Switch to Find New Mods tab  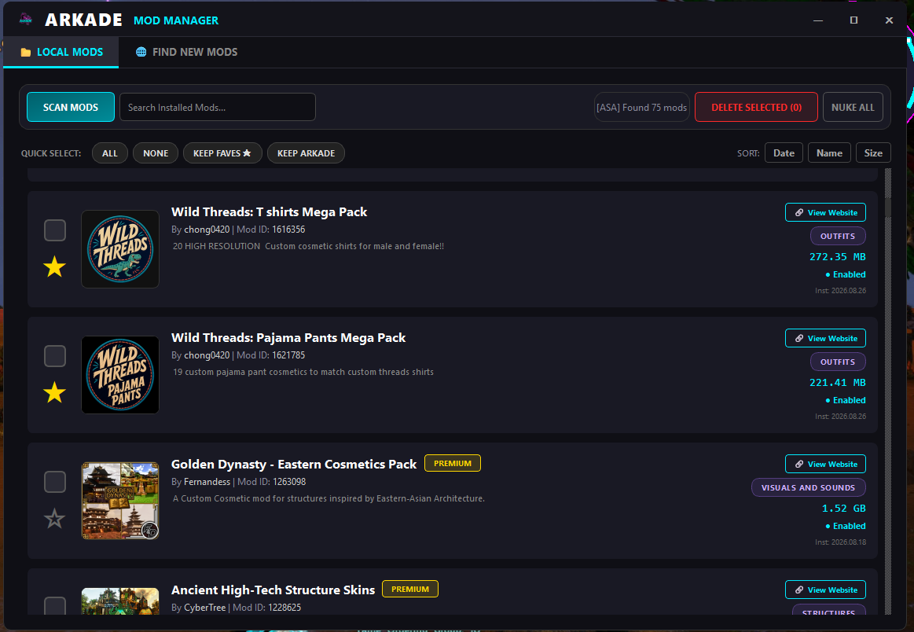(186, 52)
